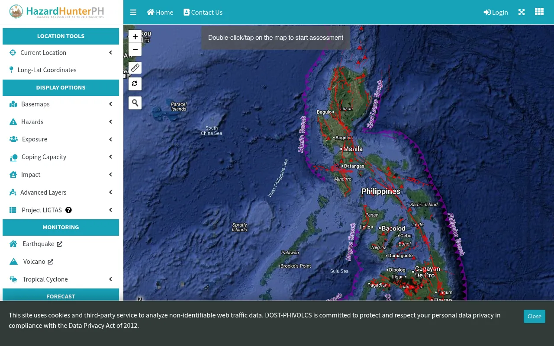Click the Philippines country label on map
554x346 pixels.
point(381,191)
